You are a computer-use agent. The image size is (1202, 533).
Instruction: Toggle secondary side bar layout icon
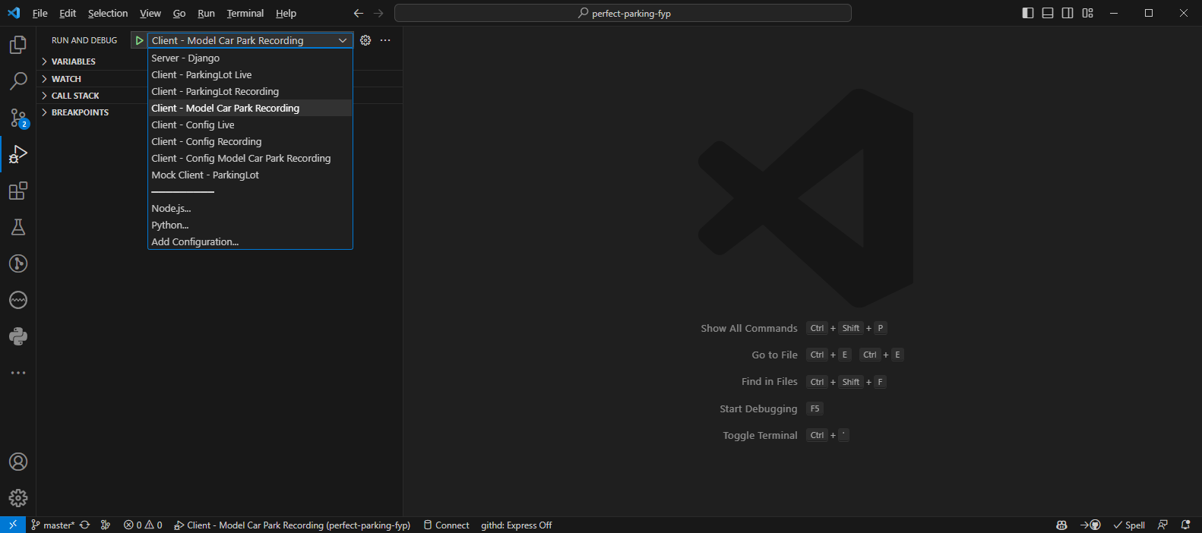[x=1068, y=13]
